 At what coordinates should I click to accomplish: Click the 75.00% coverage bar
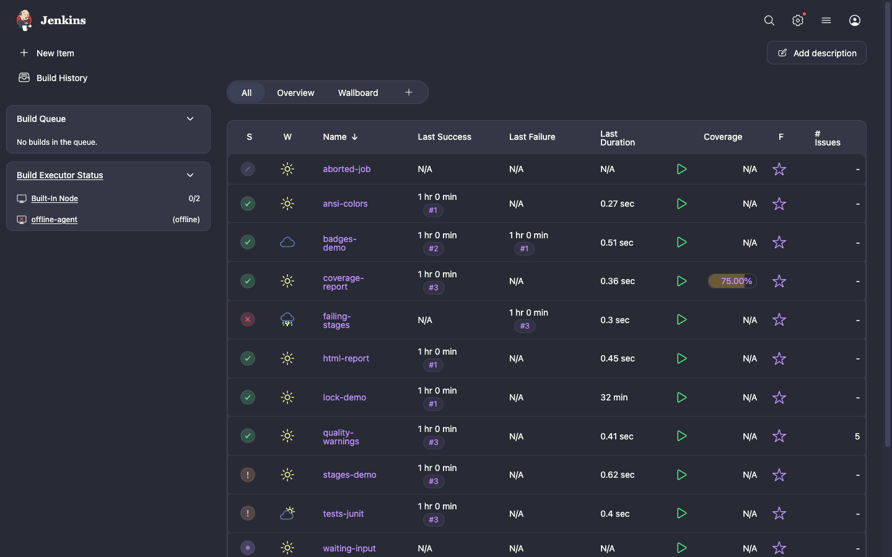click(x=732, y=281)
